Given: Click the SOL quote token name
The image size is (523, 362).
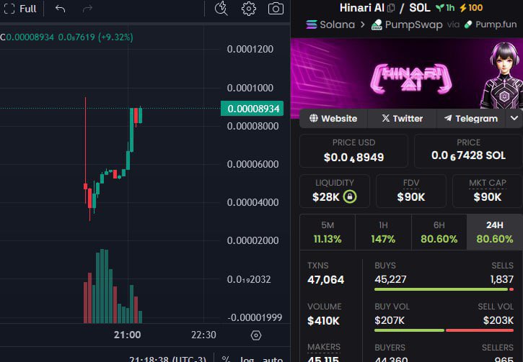Looking at the screenshot, I should point(420,8).
